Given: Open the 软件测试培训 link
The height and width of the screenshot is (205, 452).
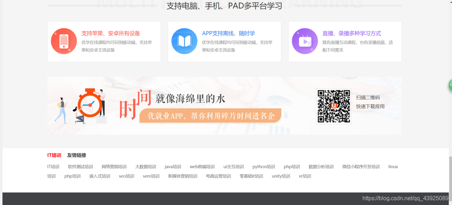Looking at the screenshot, I should click(x=80, y=167).
